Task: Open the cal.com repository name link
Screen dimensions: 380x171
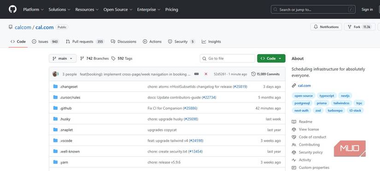Action: pos(45,27)
